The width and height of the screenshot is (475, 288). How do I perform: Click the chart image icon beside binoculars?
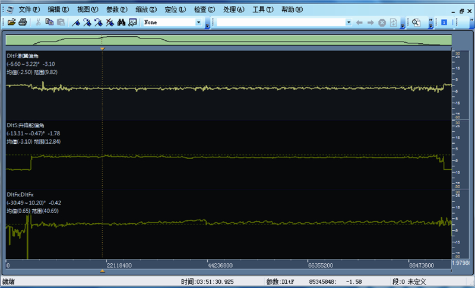(x=132, y=22)
